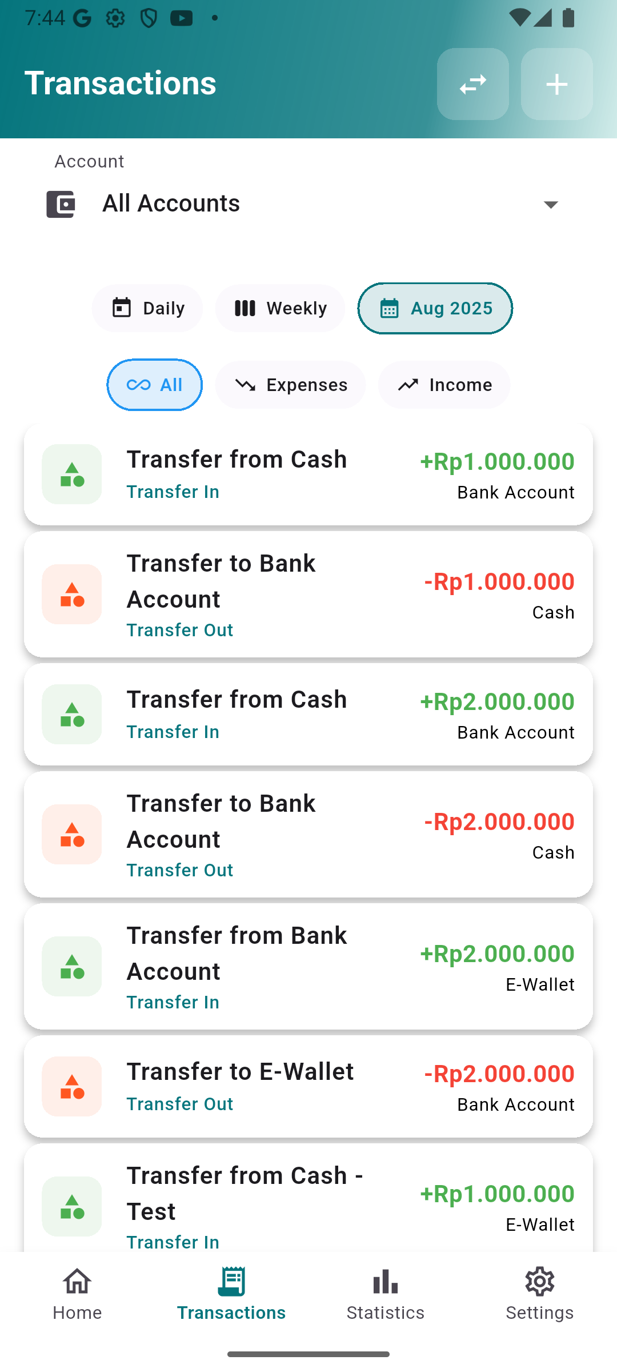Image resolution: width=617 pixels, height=1372 pixels.
Task: Tap the transfer arrows icon in header
Action: pos(472,85)
